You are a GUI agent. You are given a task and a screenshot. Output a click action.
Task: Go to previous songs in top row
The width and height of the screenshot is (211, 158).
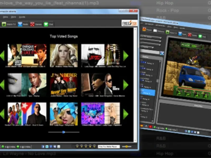pos(2,56)
